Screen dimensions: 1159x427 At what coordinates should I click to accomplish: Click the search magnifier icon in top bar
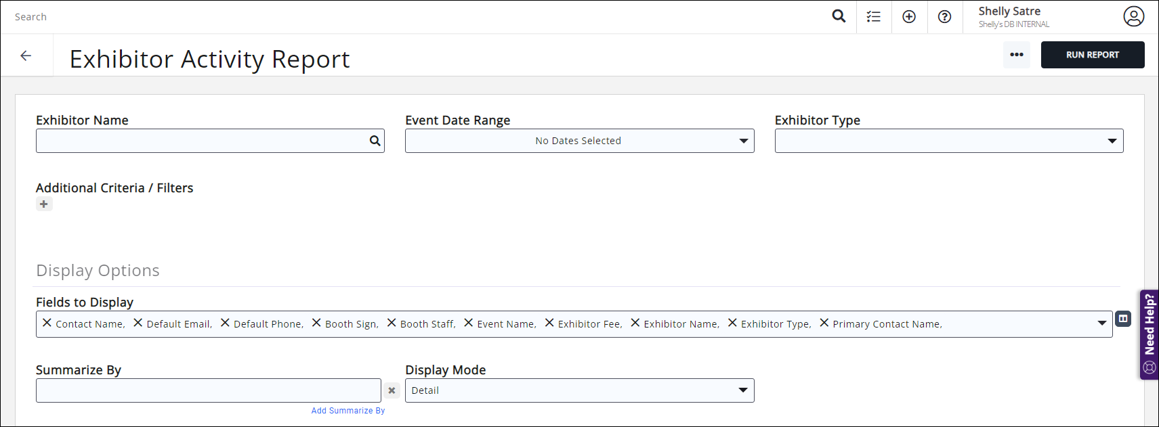point(839,16)
